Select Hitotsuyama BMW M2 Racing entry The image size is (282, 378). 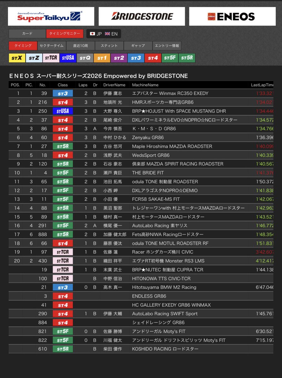click(x=164, y=287)
